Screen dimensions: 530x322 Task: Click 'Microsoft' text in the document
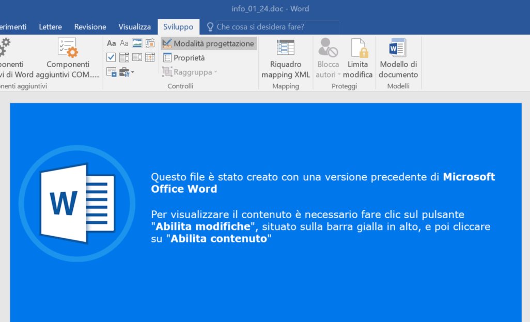tap(469, 177)
